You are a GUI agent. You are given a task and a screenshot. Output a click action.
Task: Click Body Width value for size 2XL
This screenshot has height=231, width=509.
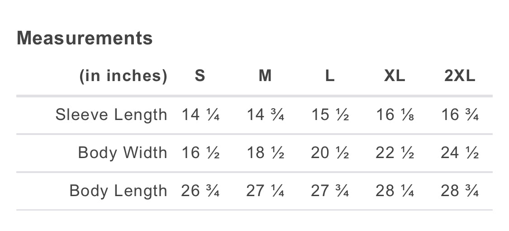click(x=460, y=153)
